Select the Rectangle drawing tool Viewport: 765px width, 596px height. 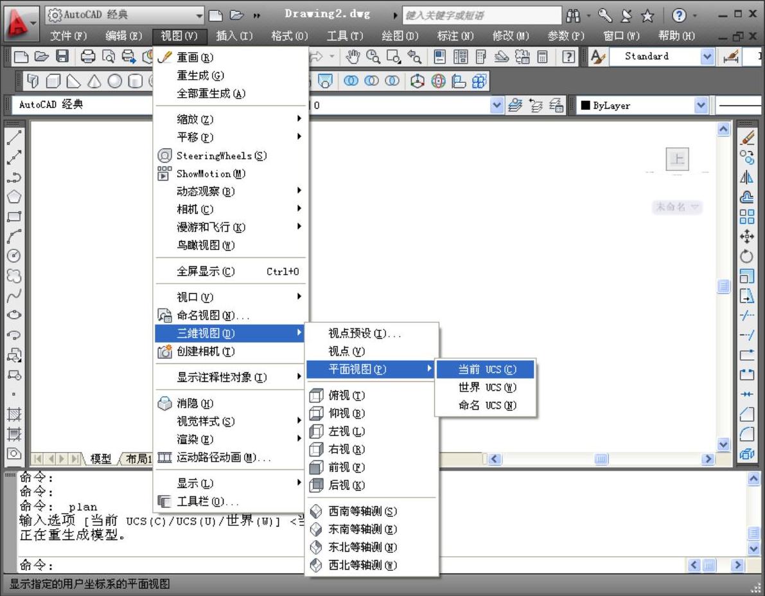(14, 216)
